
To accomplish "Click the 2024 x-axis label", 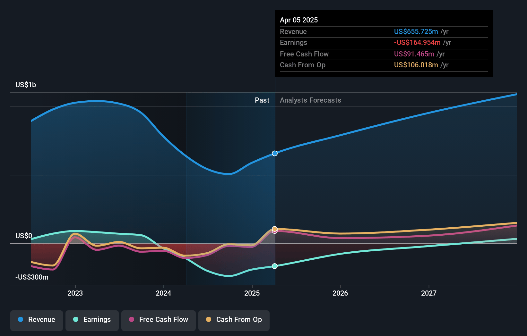I will coord(163,293).
